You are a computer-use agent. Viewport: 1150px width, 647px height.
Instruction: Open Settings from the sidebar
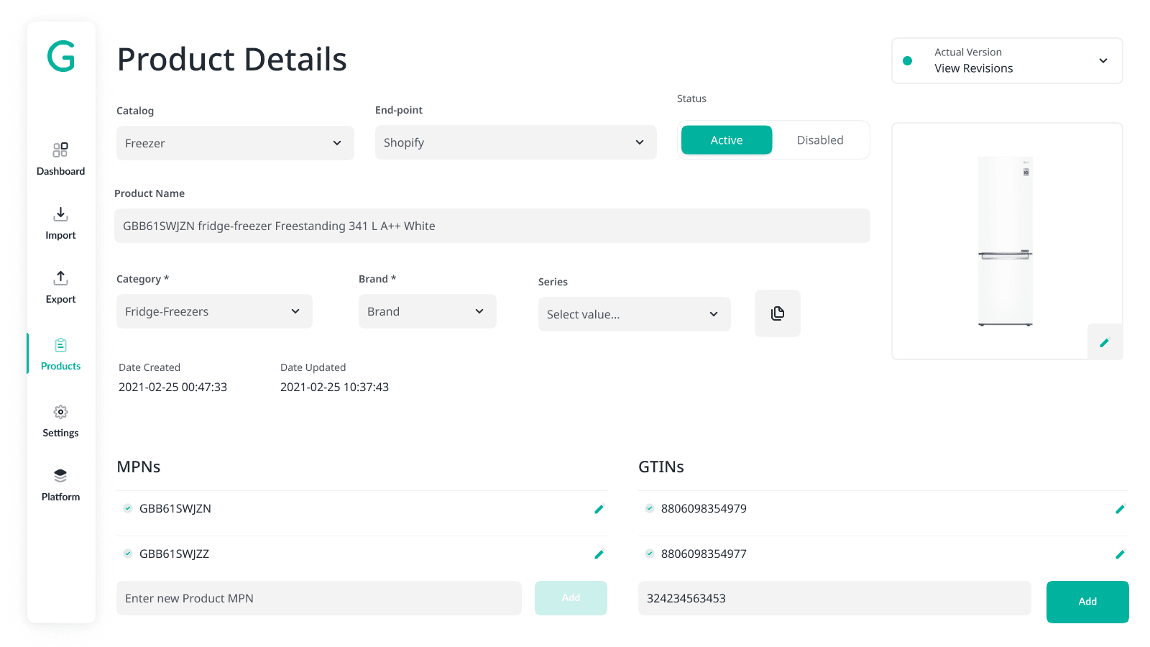pyautogui.click(x=60, y=420)
